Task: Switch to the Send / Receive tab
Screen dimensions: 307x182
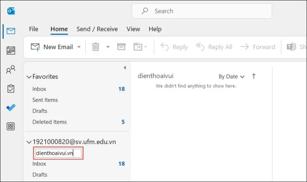Action: (97, 29)
